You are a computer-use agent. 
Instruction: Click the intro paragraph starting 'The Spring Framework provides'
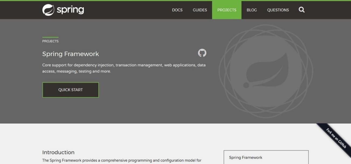(122, 161)
